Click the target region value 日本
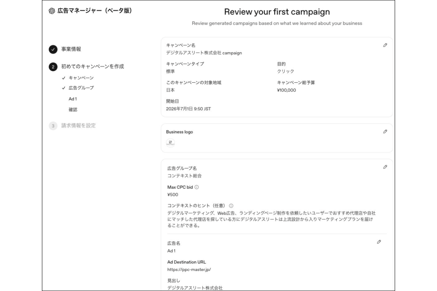The height and width of the screenshot is (291, 437). pos(171,90)
